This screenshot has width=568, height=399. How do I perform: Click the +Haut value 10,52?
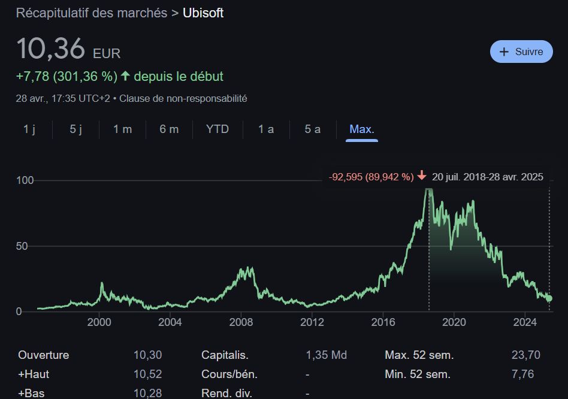[x=148, y=374]
